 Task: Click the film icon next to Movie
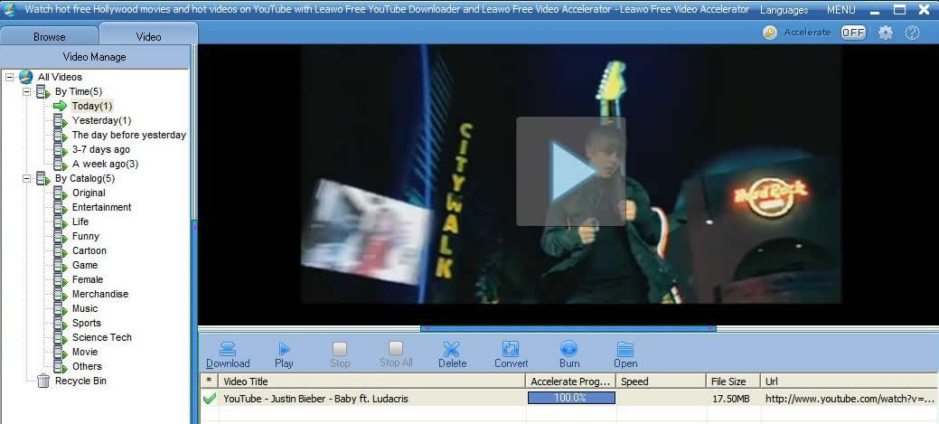(61, 353)
